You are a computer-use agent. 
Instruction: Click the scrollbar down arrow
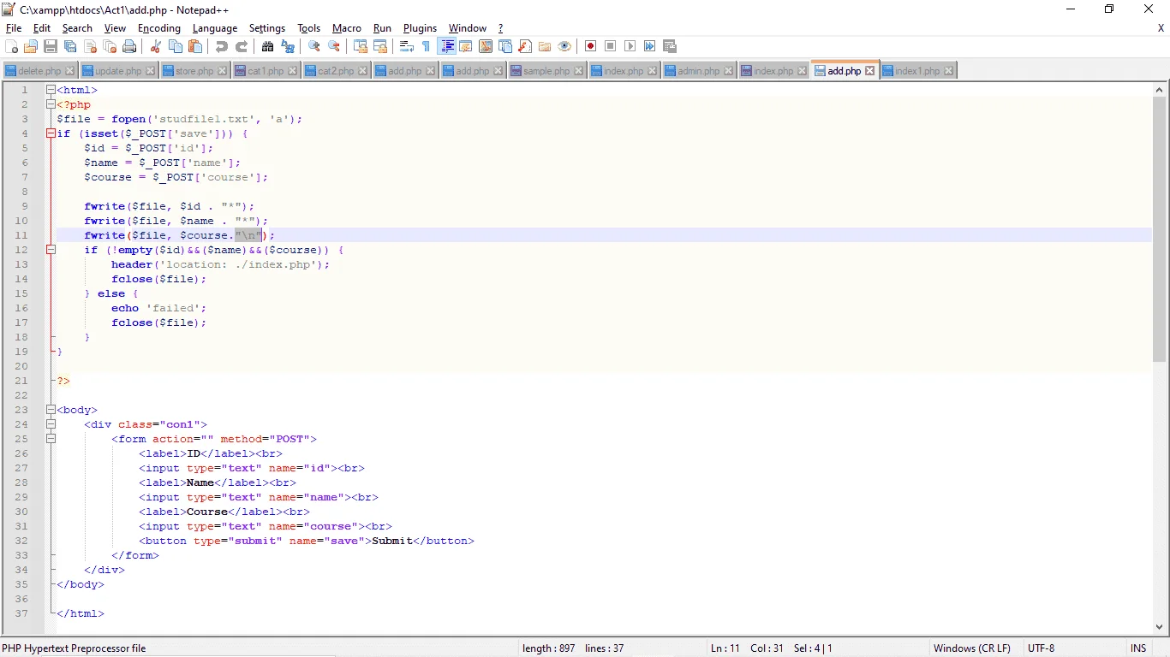coord(1159,626)
